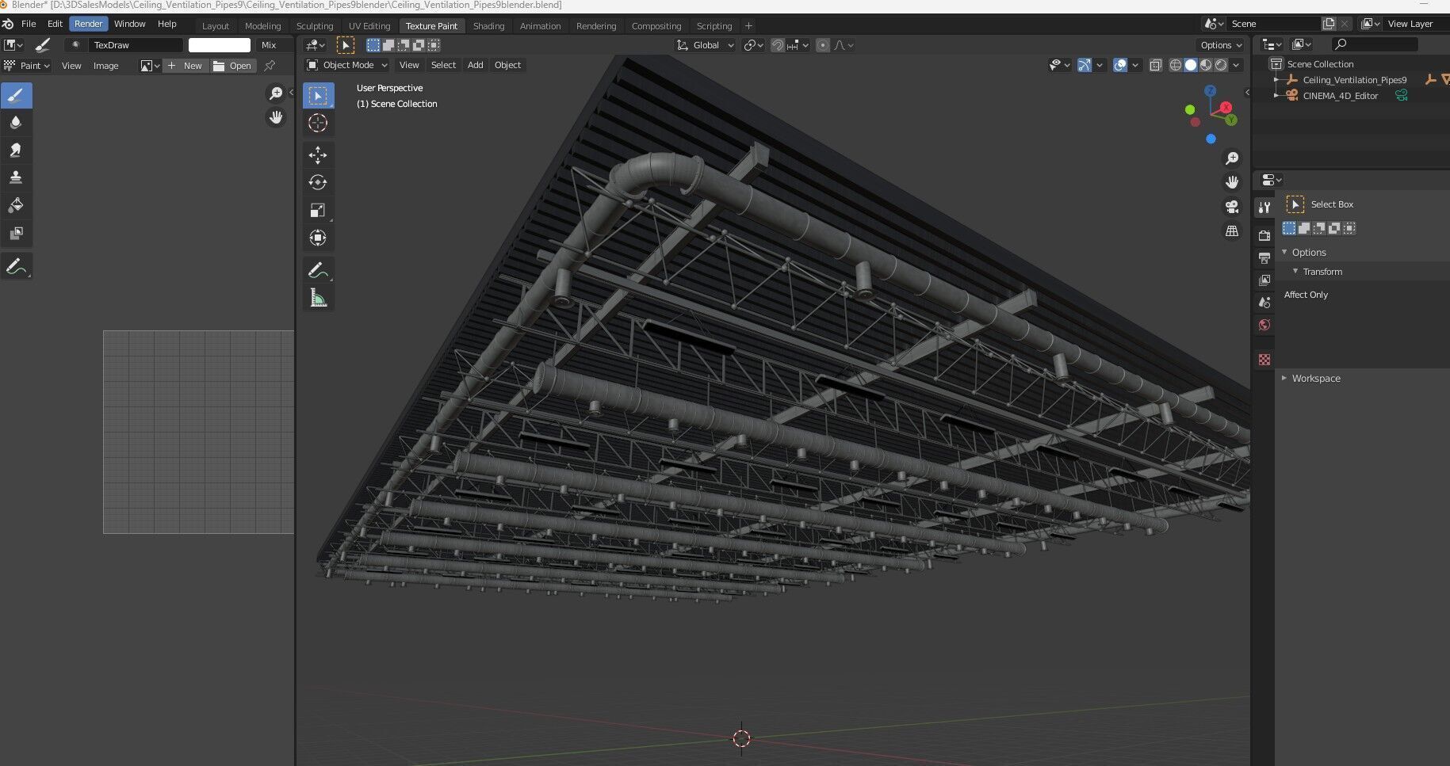Click the Image Editor zoom icon
Viewport: 1450px width, 766px height.
[x=276, y=93]
